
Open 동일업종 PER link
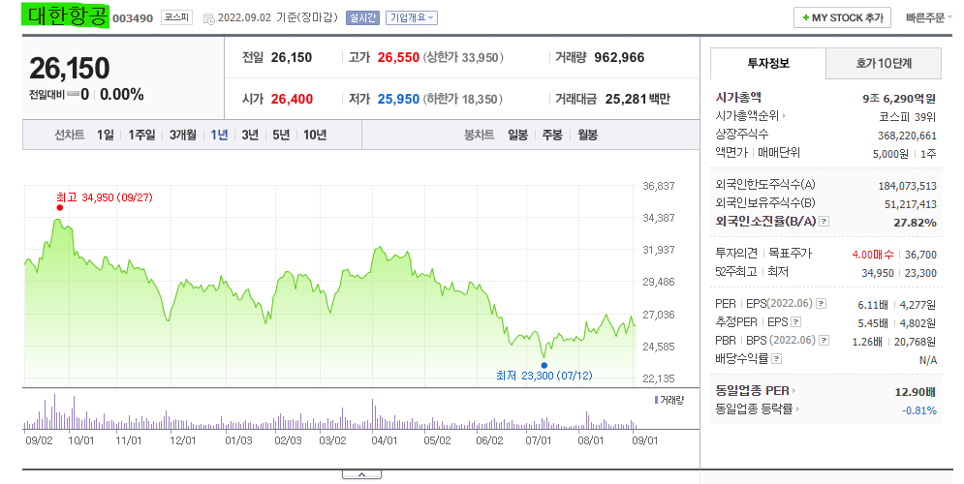753,391
